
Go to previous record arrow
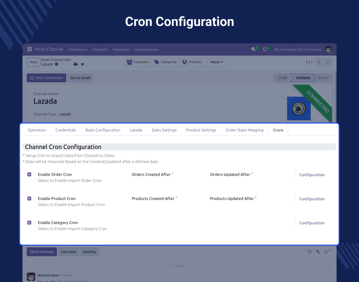(x=319, y=62)
